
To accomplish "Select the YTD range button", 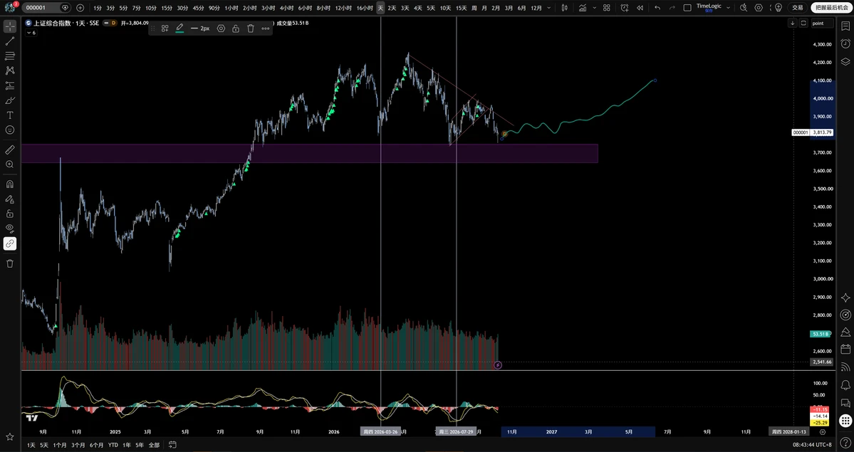I will [113, 445].
